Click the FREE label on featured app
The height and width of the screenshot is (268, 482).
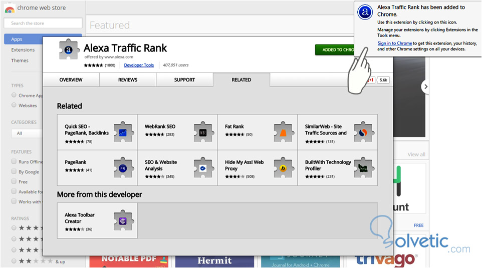[x=419, y=225]
